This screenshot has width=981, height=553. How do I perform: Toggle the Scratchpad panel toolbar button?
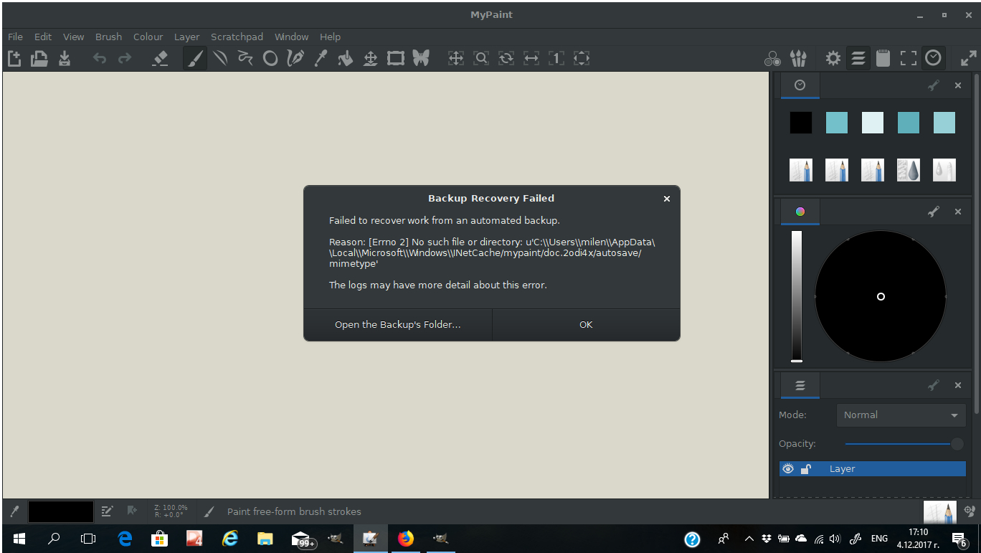[x=883, y=58]
